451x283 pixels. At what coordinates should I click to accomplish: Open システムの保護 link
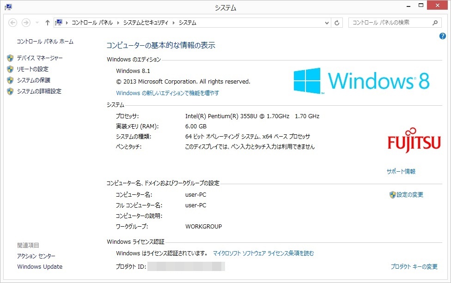coord(33,80)
